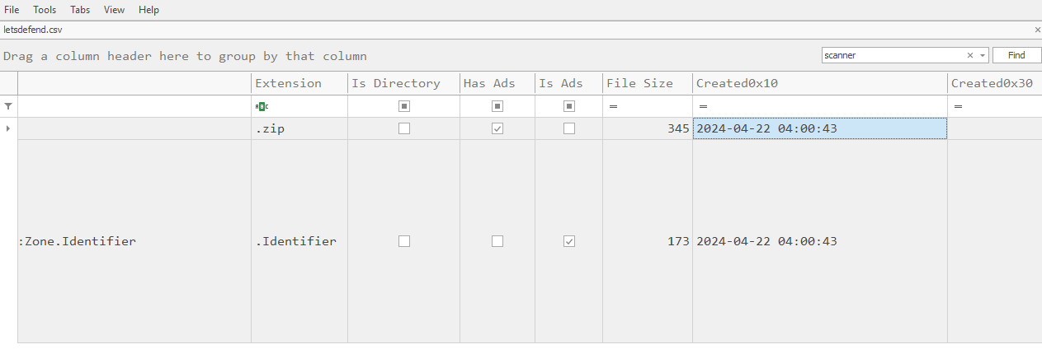Open the search history dropdown arrow
Screen dimensions: 1042x363
point(982,55)
